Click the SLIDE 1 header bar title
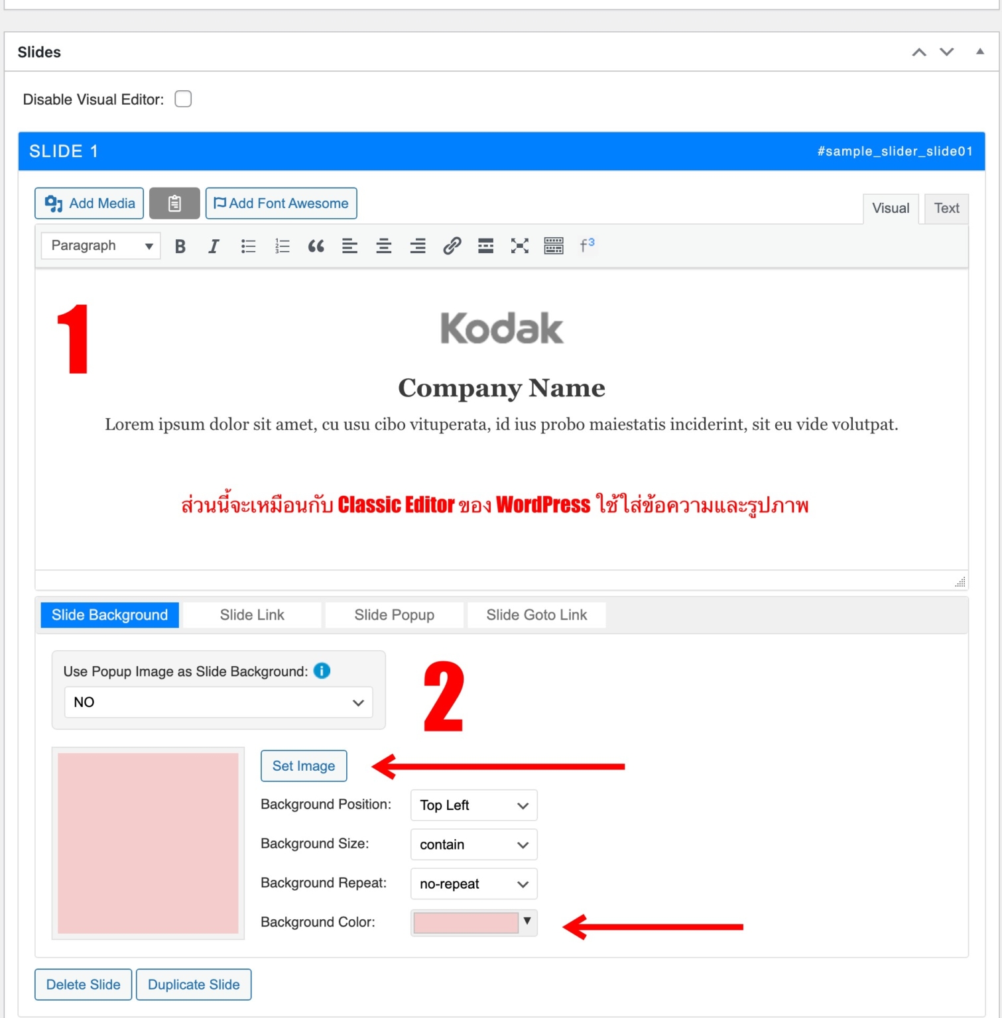The width and height of the screenshot is (1002, 1018). pyautogui.click(x=64, y=151)
